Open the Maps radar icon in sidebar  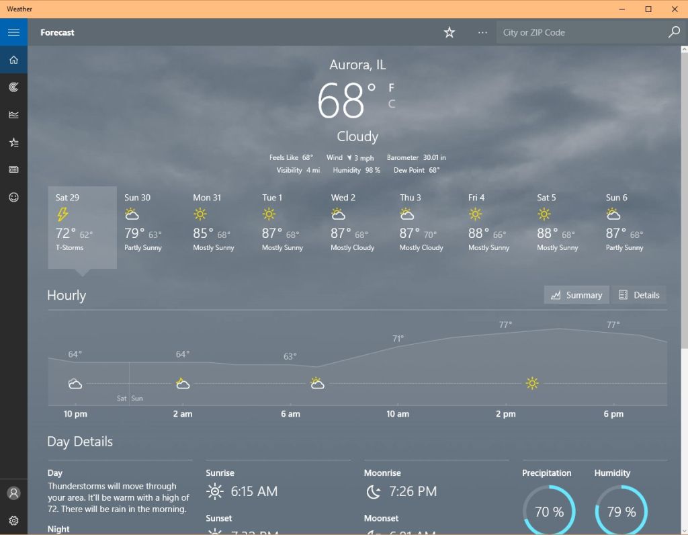click(x=13, y=87)
